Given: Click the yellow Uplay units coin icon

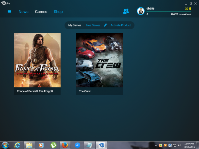Looking at the screenshot, I should pyautogui.click(x=190, y=9).
